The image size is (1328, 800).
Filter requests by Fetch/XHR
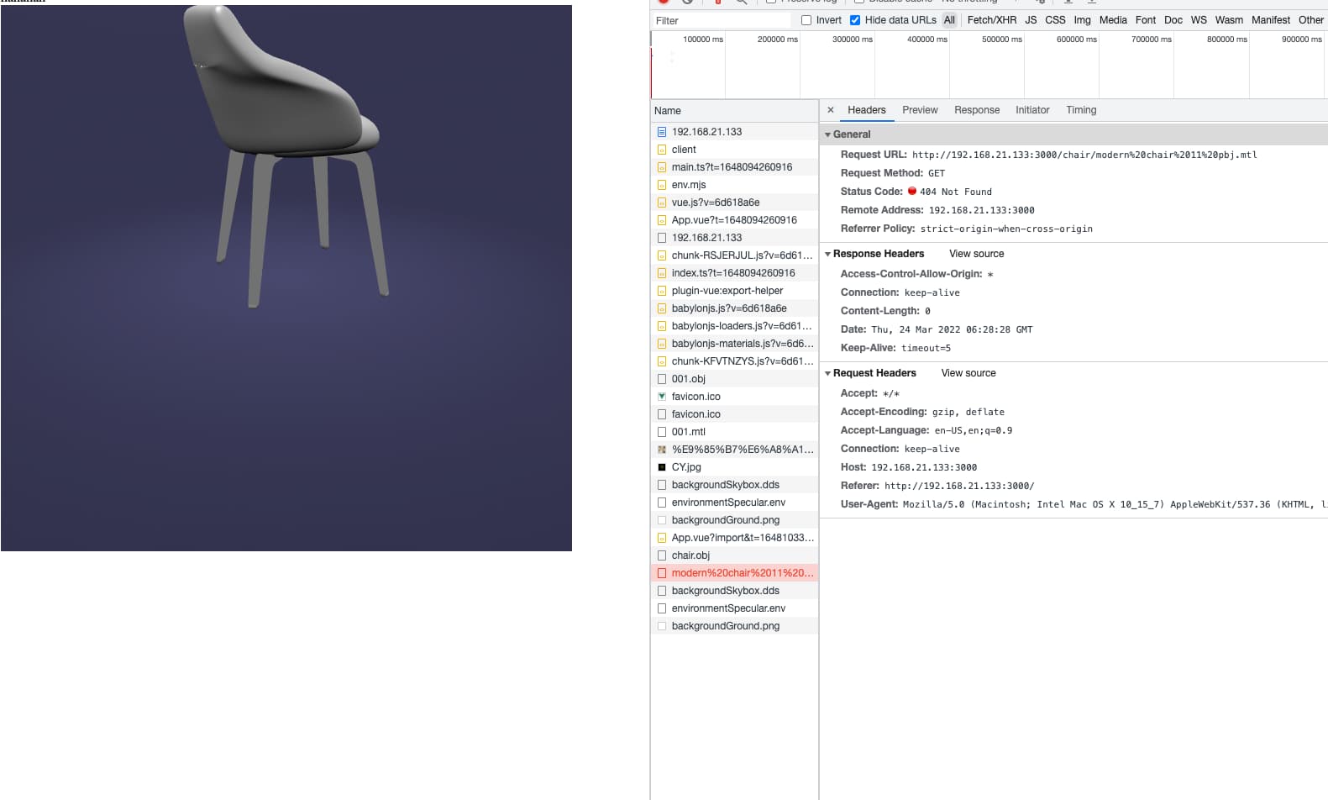pyautogui.click(x=991, y=20)
